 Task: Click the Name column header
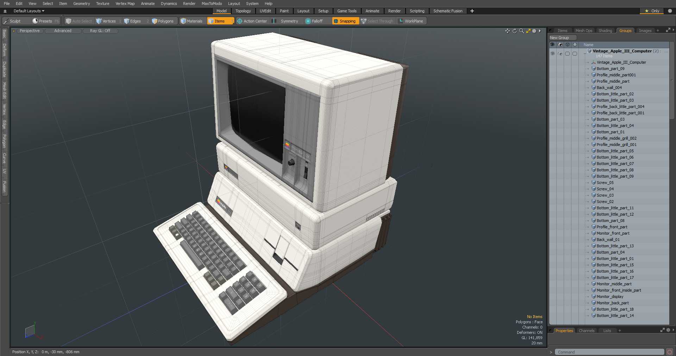click(588, 45)
